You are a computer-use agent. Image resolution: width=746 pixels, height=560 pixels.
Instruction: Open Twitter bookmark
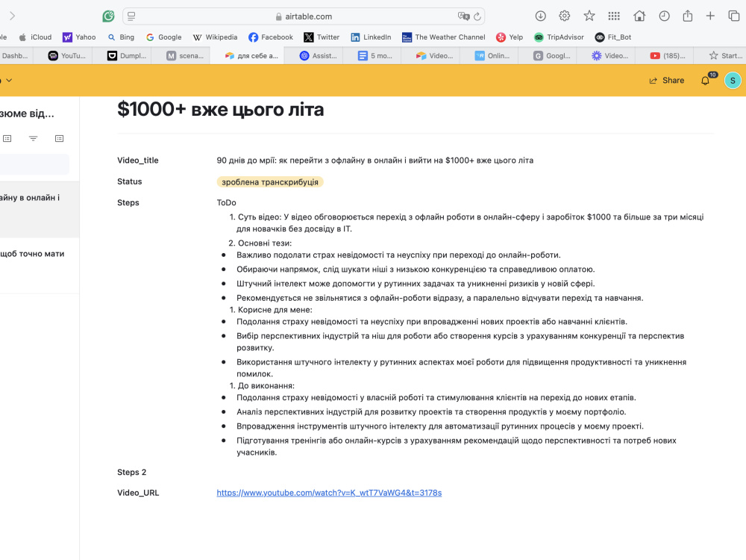[x=322, y=37]
